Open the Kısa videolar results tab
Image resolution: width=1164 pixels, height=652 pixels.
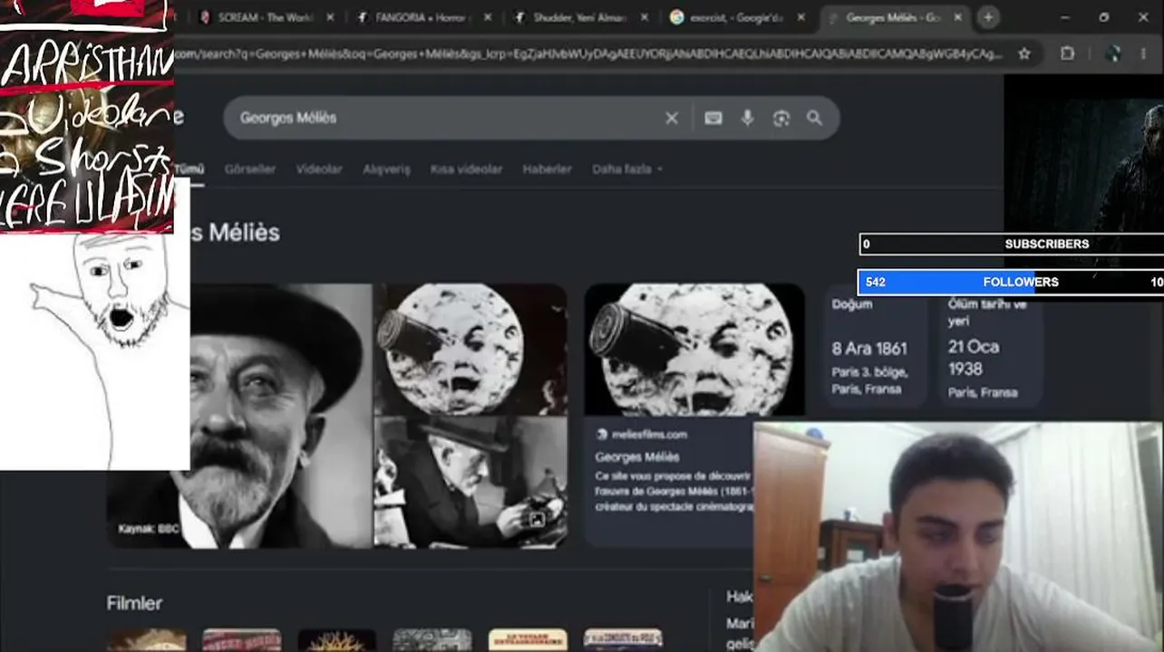tap(466, 169)
